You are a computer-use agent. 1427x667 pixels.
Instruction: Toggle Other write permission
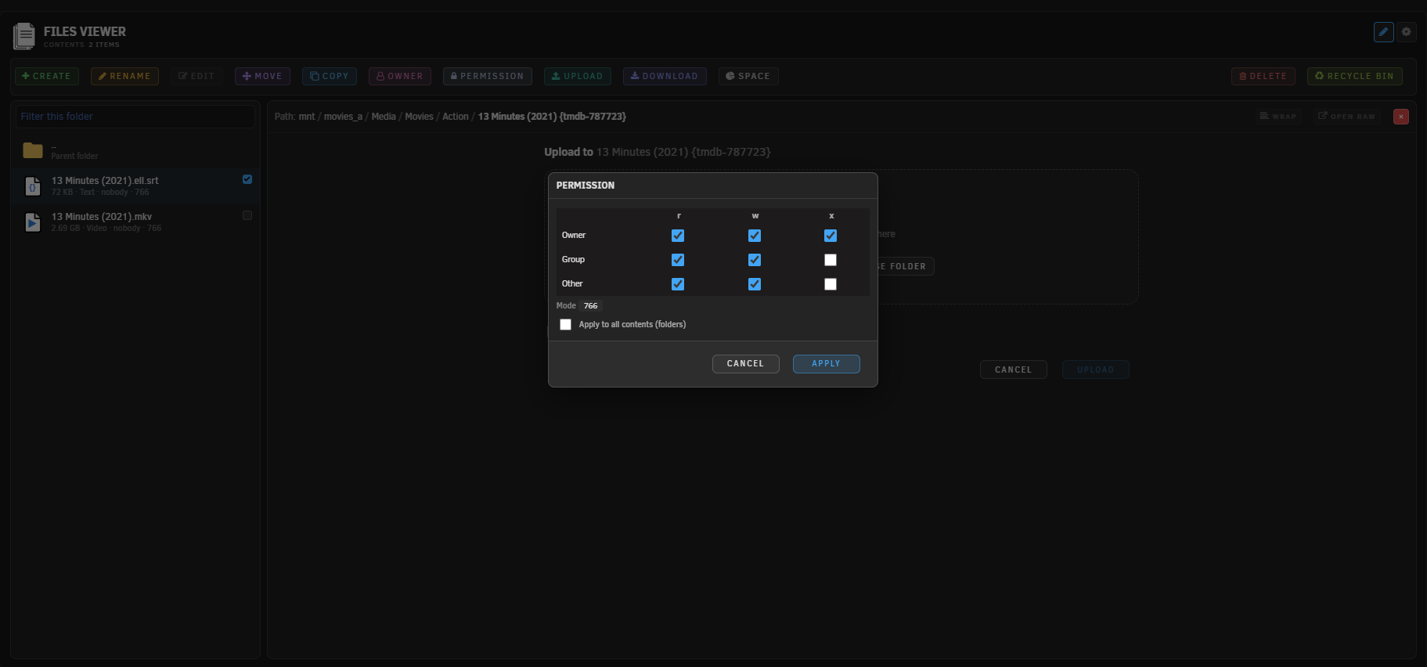click(755, 284)
